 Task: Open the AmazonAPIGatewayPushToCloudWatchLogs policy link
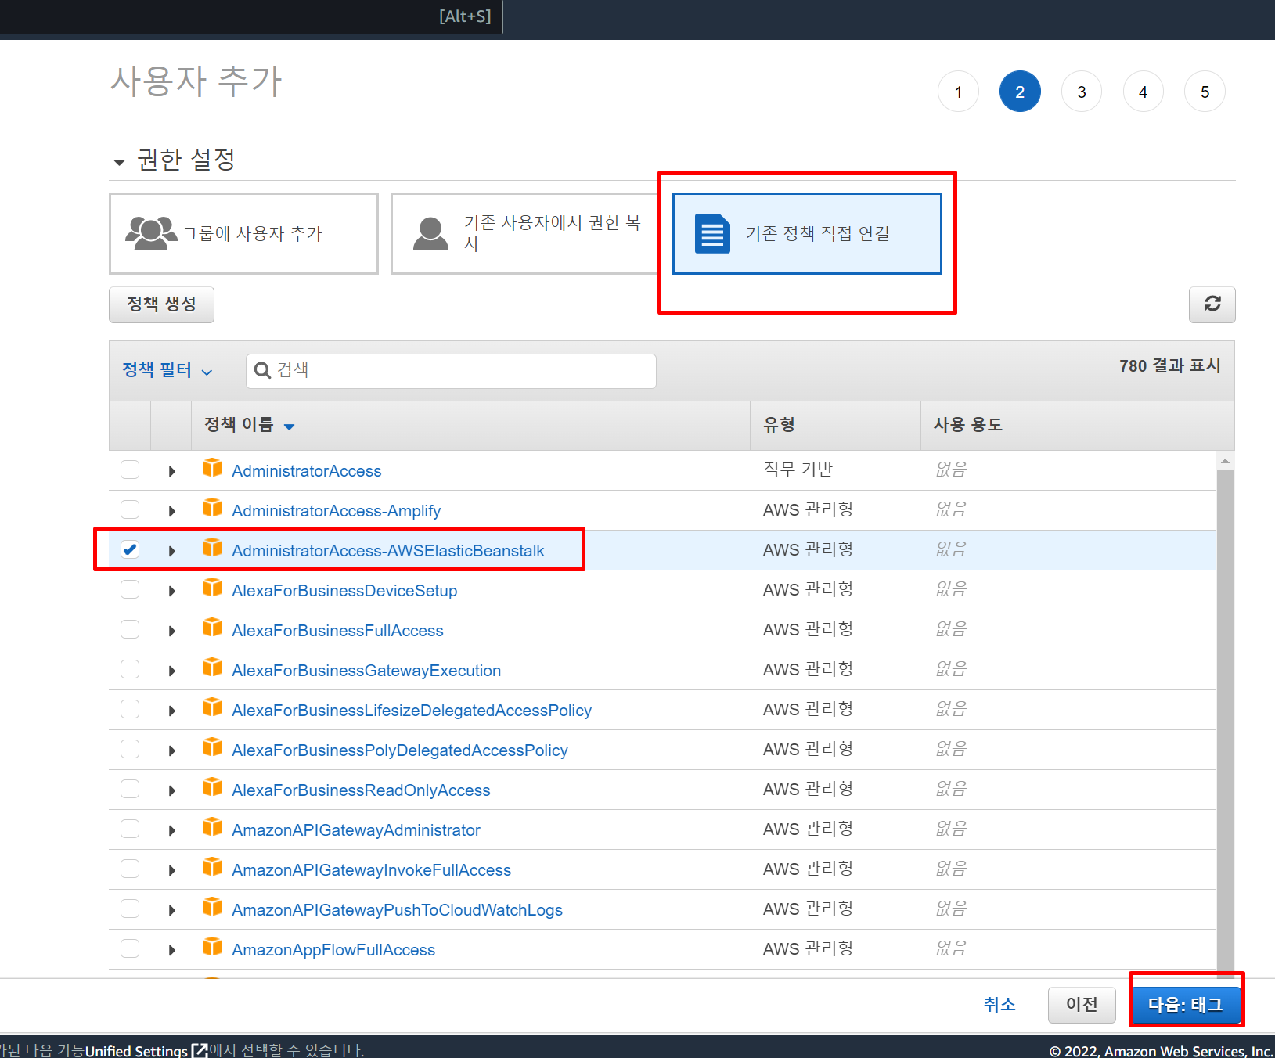[397, 909]
